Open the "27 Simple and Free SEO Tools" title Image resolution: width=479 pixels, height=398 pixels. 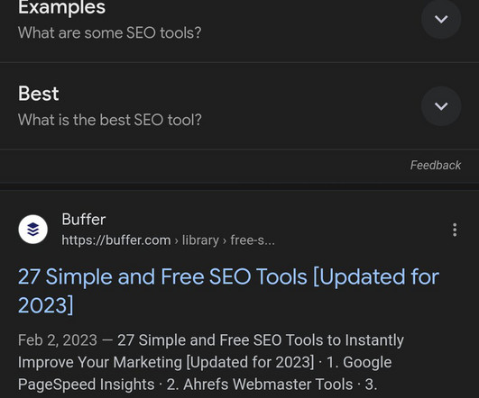click(x=228, y=291)
